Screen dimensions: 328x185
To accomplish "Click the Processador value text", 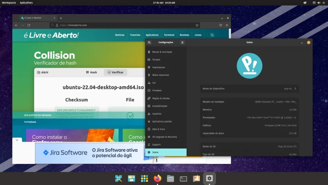I will pos(271,118).
